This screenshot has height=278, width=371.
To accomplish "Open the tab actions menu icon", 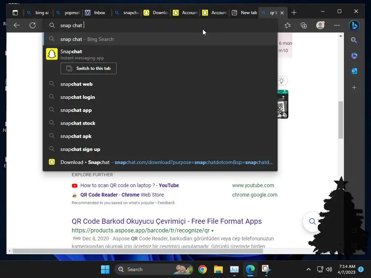I will [15, 13].
